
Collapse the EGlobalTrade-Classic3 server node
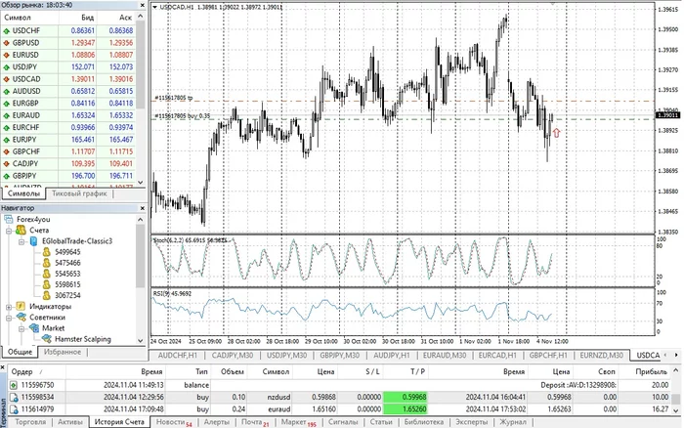(x=21, y=241)
